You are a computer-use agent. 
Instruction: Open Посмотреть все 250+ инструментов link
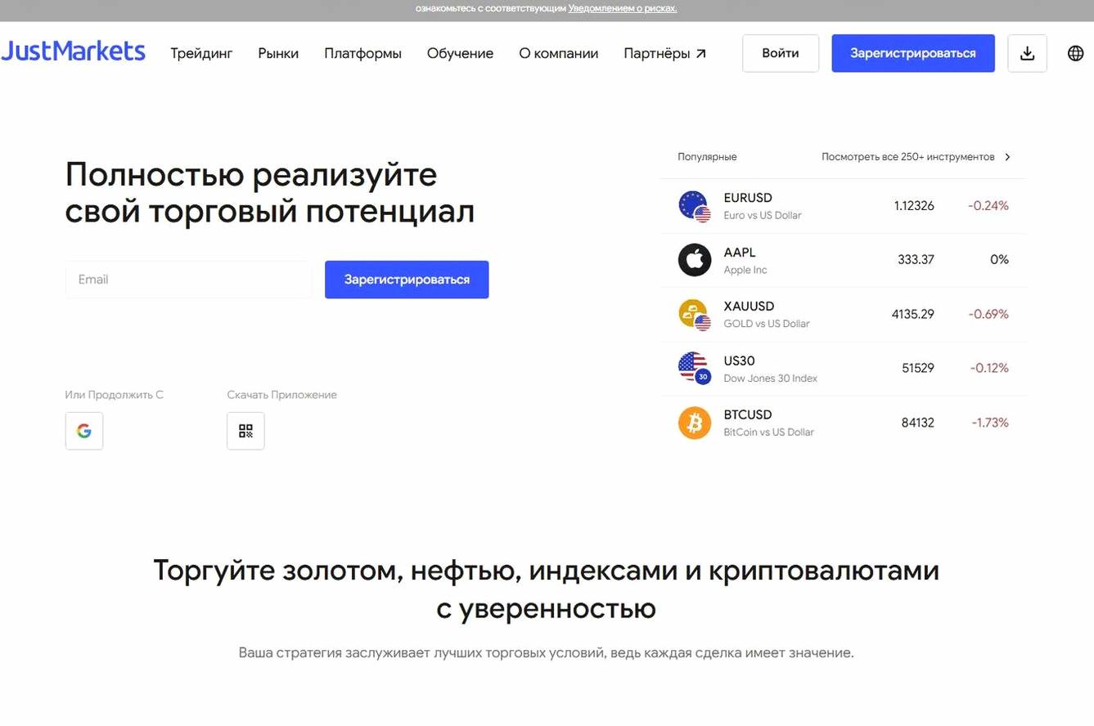[x=908, y=157]
